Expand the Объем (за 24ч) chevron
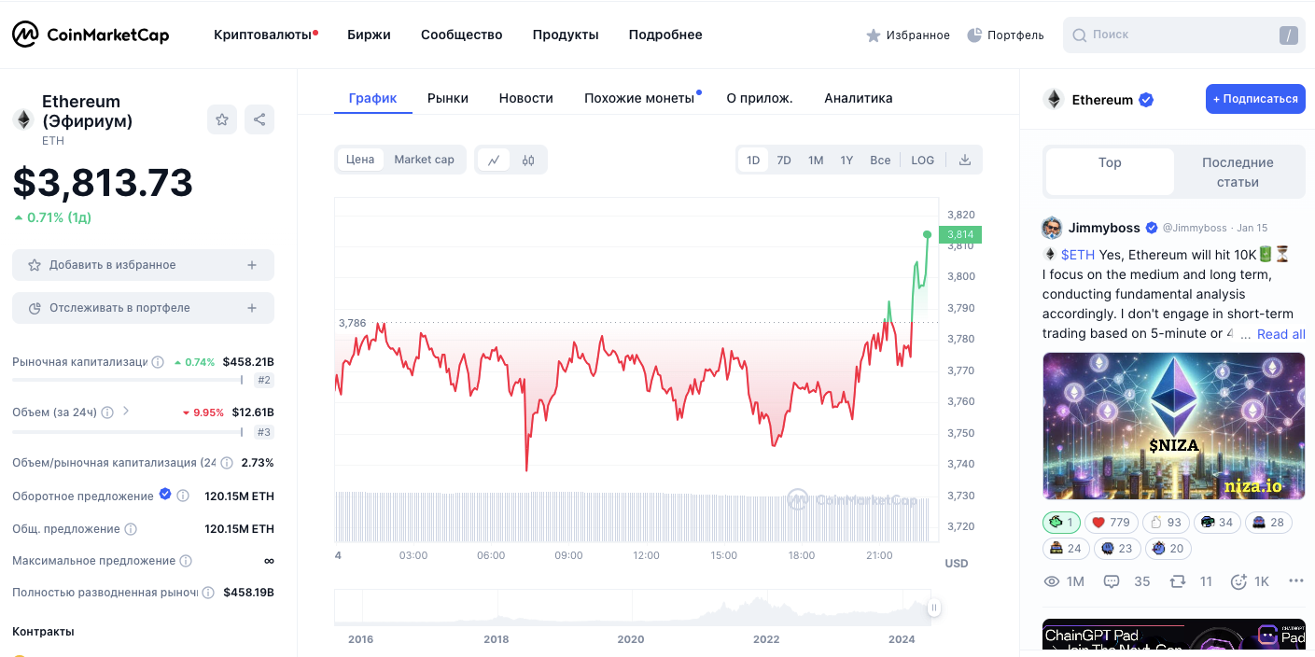The width and height of the screenshot is (1315, 657). pyautogui.click(x=126, y=411)
